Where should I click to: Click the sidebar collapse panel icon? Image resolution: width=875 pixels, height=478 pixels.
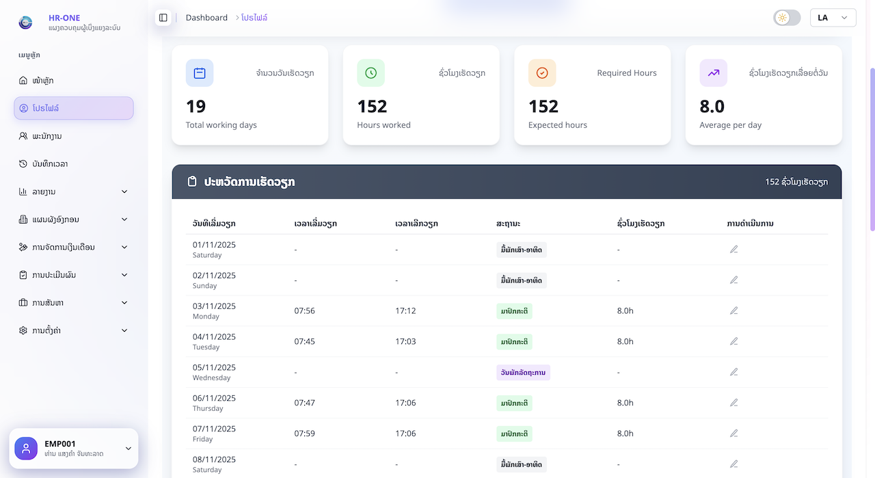163,18
